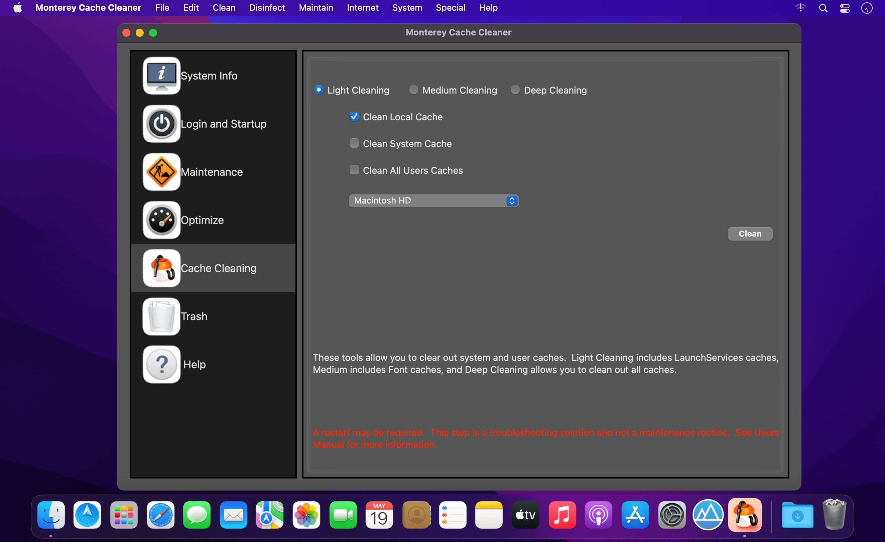Viewport: 885px width, 542px height.
Task: Open the Maintain menu
Action: tap(316, 8)
